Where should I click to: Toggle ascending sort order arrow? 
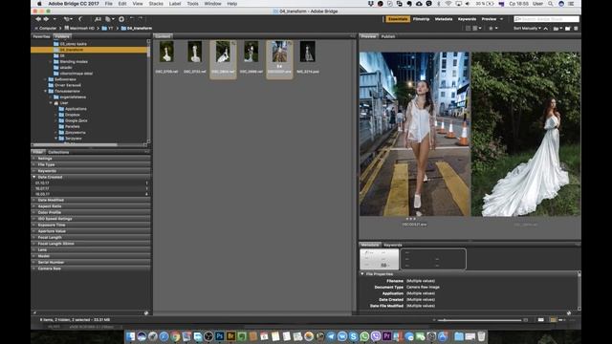coord(546,29)
